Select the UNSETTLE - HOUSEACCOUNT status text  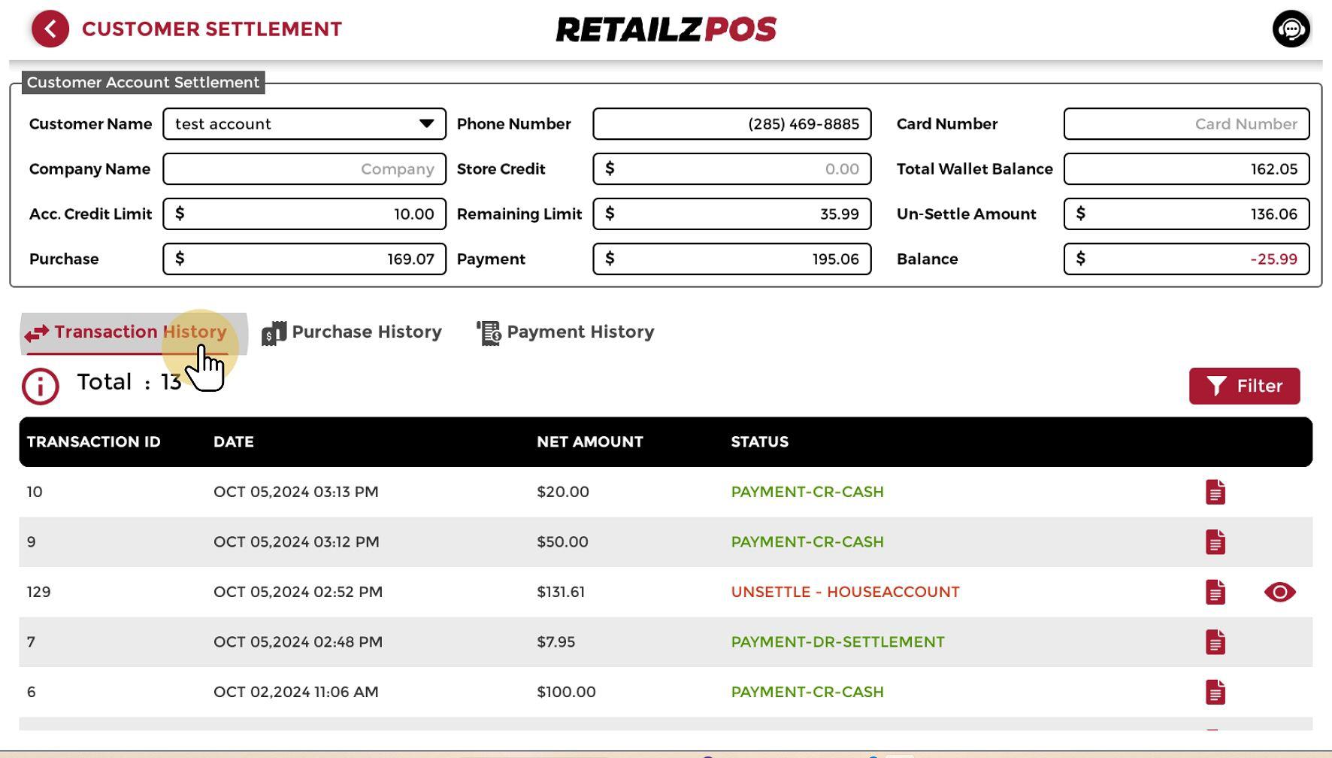[x=845, y=592]
